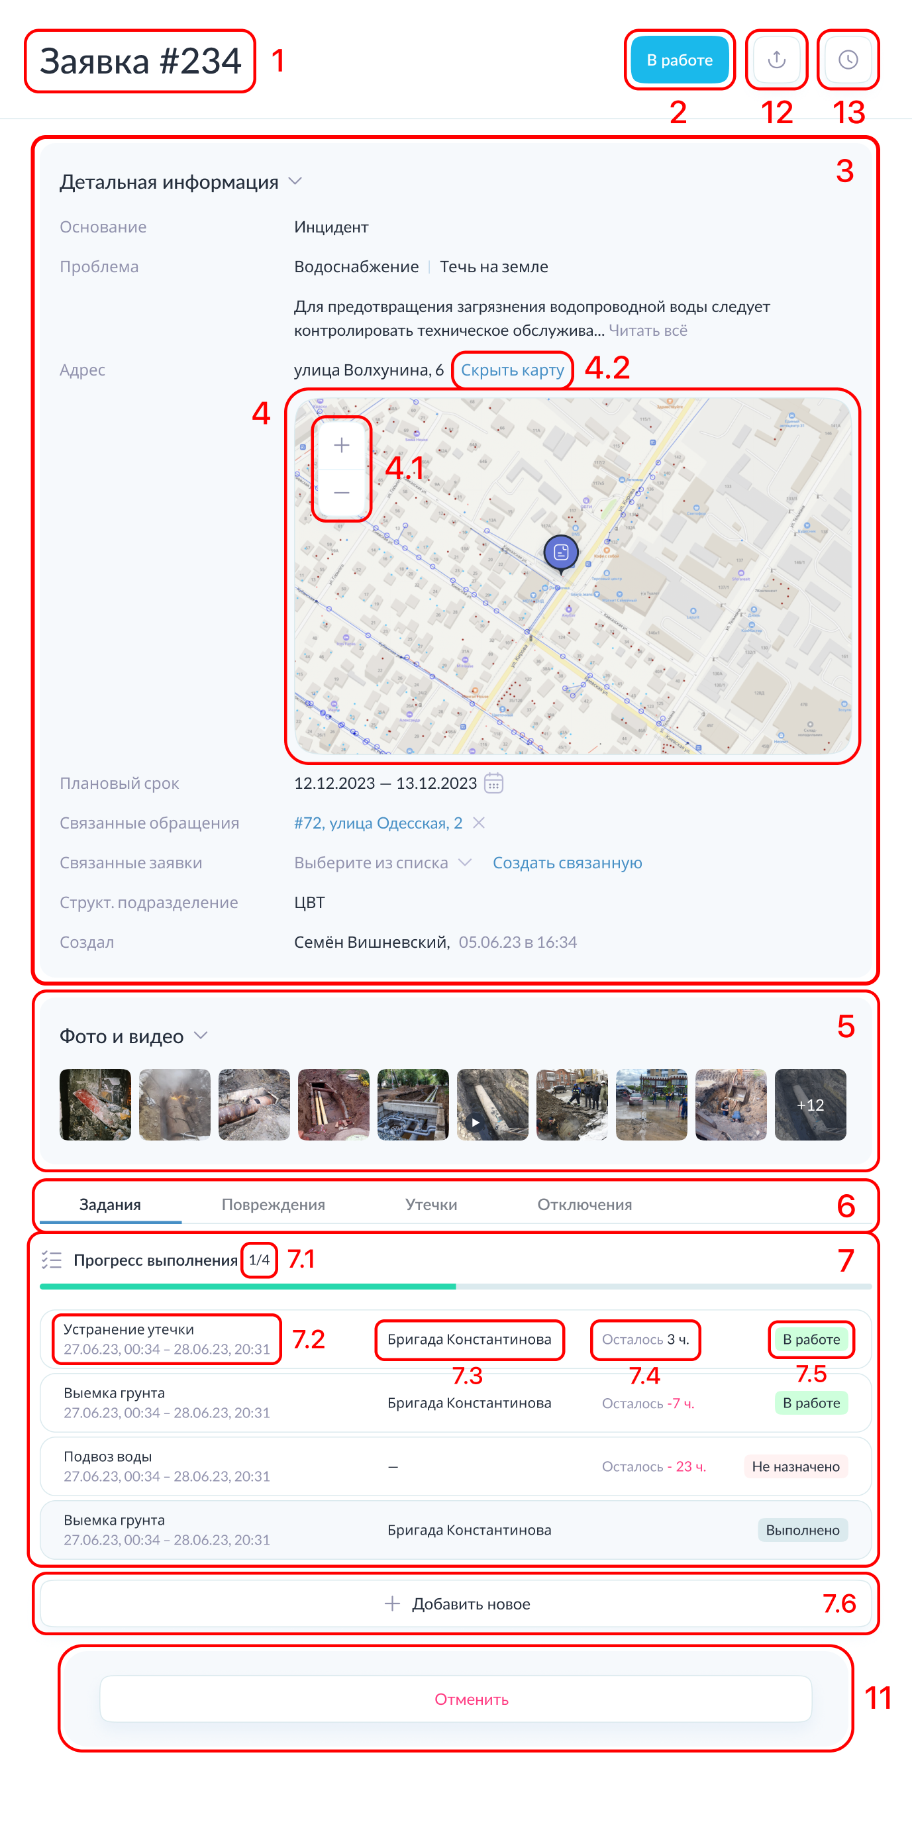The height and width of the screenshot is (1830, 912).
Task: Click the task progress bar
Action: pos(455,1286)
